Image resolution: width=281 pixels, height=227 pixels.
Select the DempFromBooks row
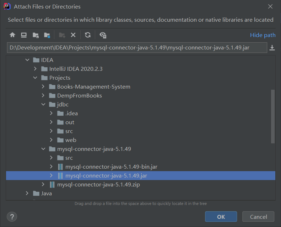point(141,96)
